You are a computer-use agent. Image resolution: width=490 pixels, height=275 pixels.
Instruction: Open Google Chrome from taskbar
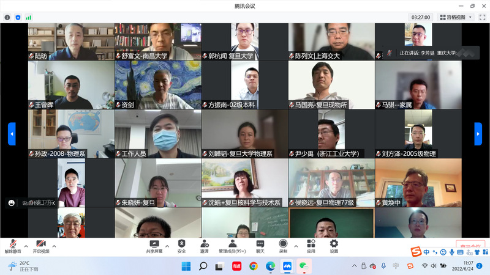coord(254,266)
